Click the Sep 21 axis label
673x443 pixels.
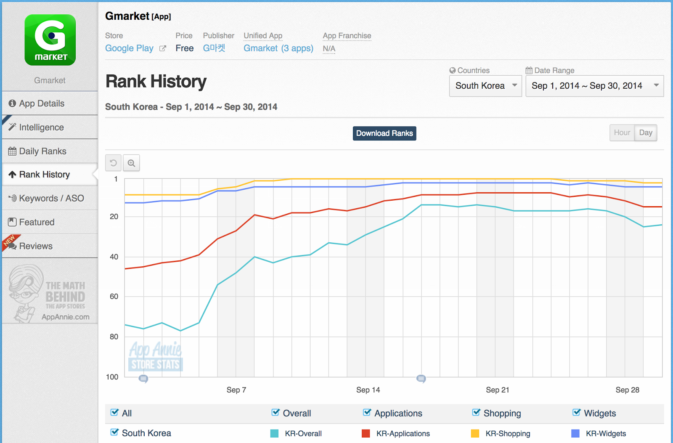pos(498,390)
